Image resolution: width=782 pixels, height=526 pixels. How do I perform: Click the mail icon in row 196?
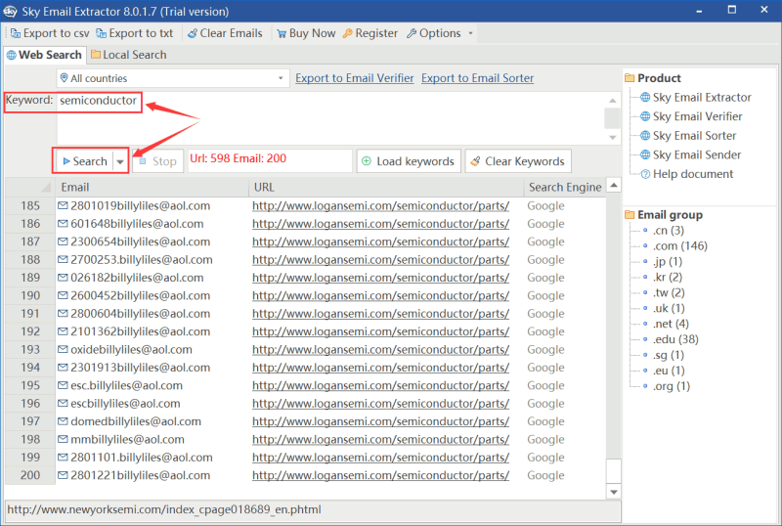pyautogui.click(x=63, y=403)
